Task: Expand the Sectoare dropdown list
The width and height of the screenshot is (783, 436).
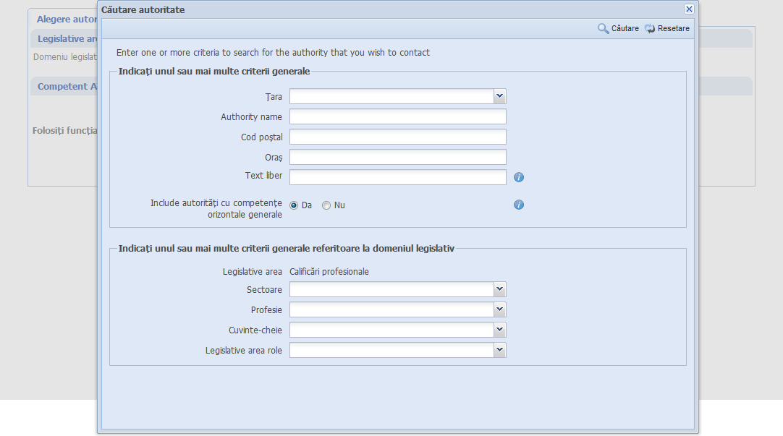Action: [x=499, y=289]
